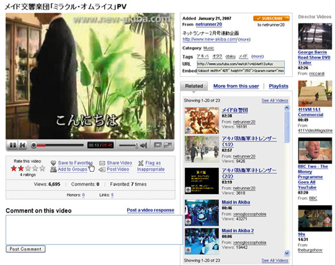Viewport: 335px width, 266px height.
Task: Click the related list scroll down arrow
Action: [287, 253]
